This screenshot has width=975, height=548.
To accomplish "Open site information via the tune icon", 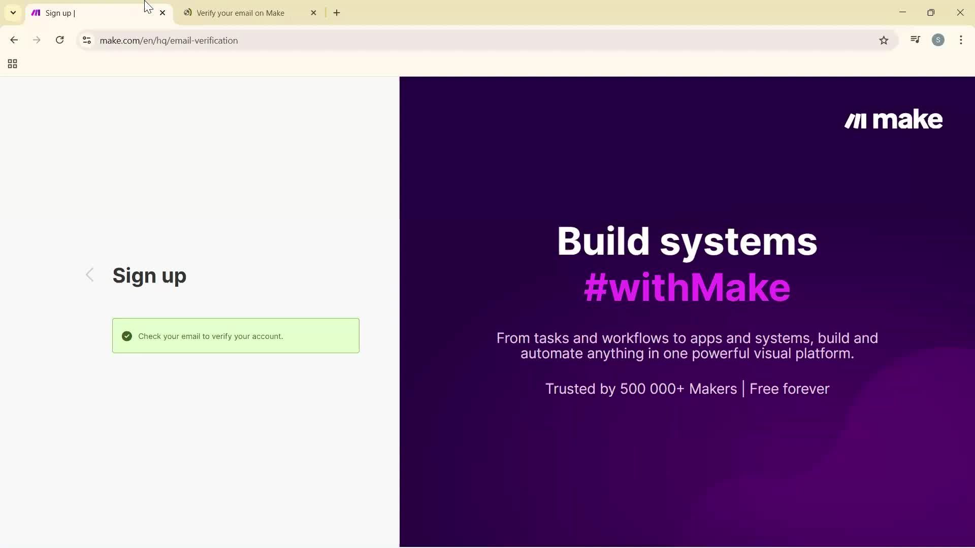I will click(86, 40).
